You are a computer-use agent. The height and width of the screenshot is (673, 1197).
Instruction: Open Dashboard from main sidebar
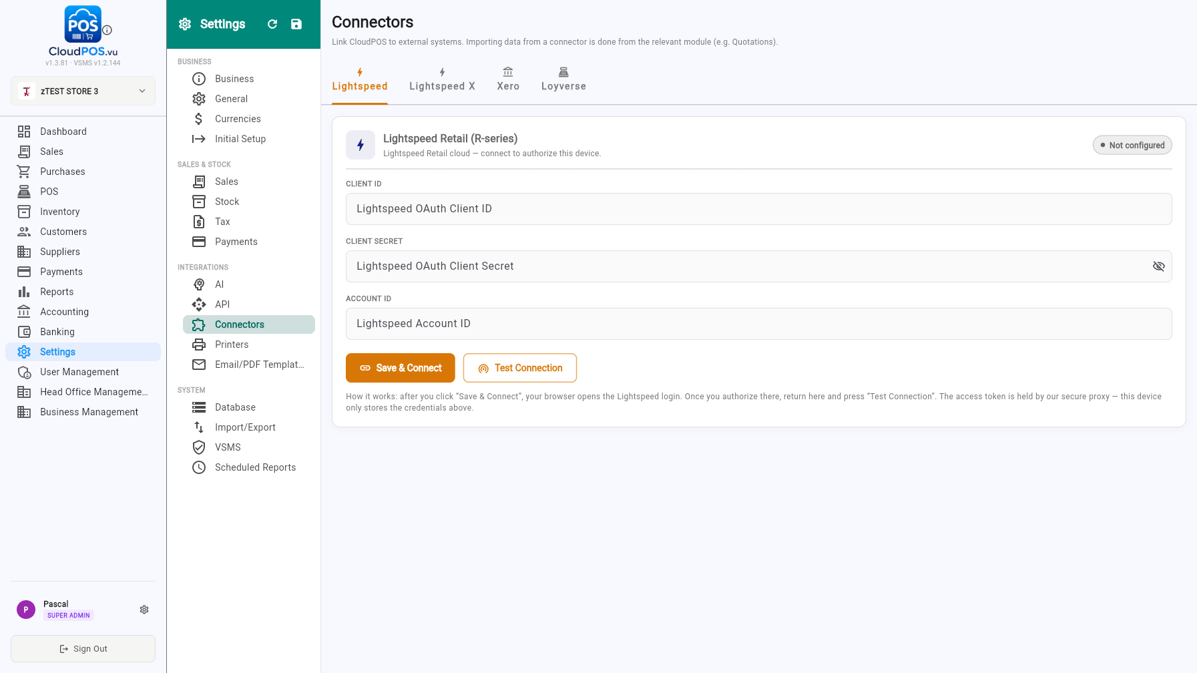[x=83, y=132]
